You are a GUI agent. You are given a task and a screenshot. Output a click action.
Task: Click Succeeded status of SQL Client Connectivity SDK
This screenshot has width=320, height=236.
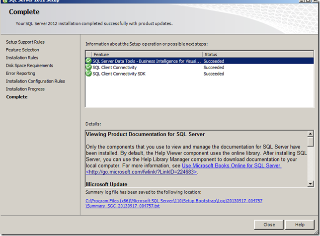pyautogui.click(x=214, y=74)
